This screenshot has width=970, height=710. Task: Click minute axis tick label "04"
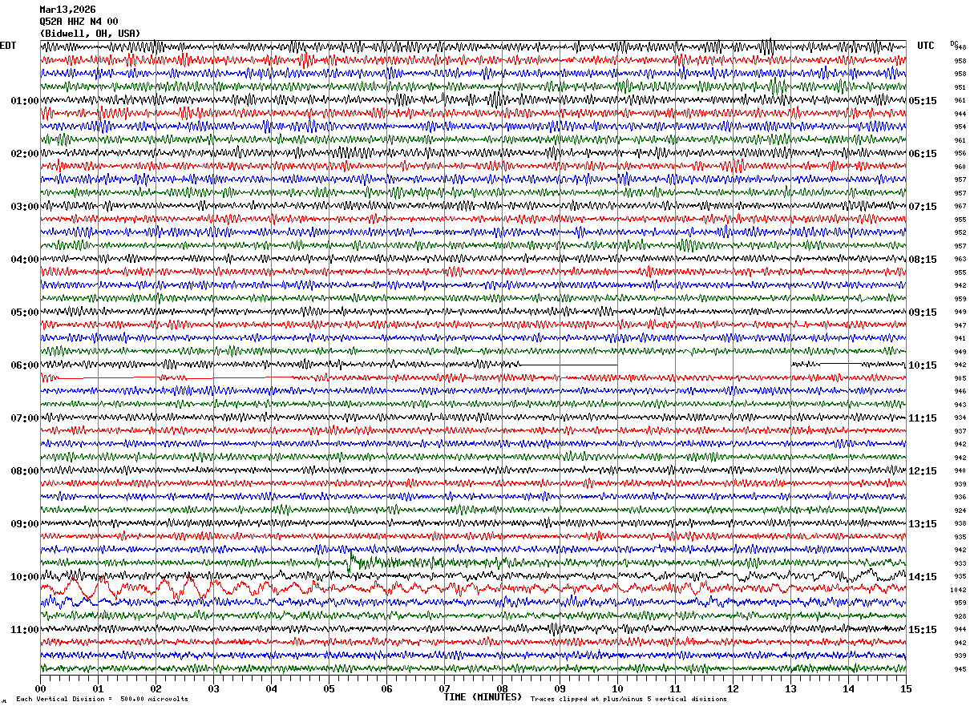click(x=271, y=688)
